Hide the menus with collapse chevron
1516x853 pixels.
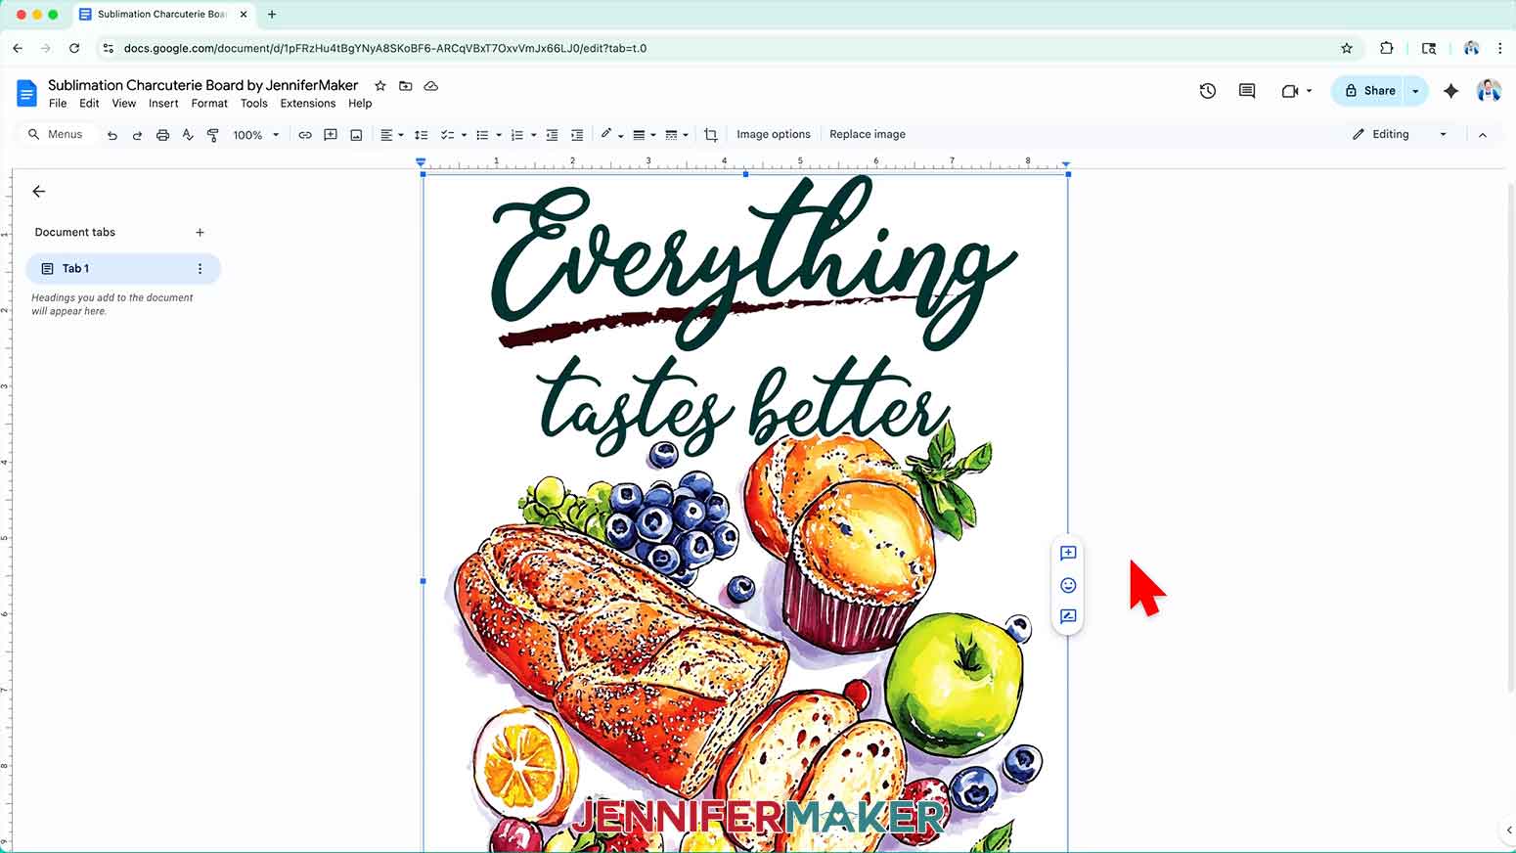point(1483,135)
